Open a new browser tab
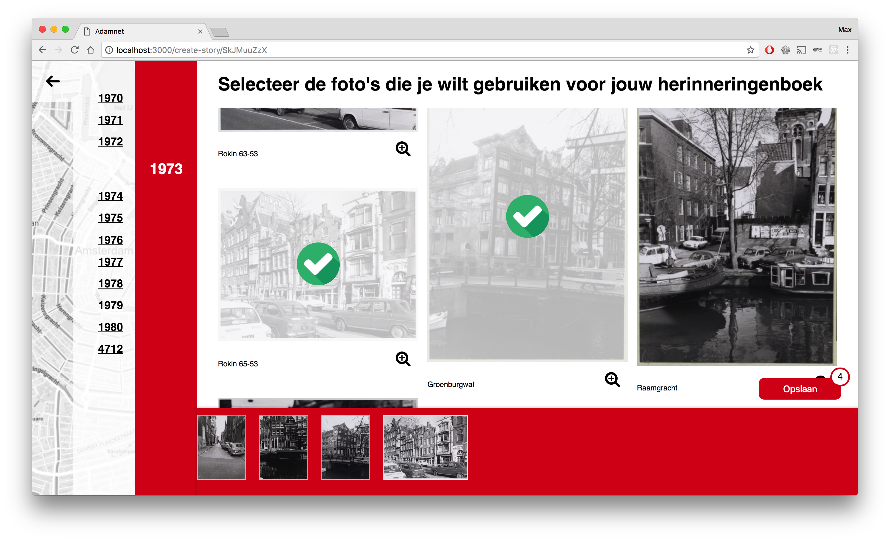890x541 pixels. pyautogui.click(x=220, y=32)
